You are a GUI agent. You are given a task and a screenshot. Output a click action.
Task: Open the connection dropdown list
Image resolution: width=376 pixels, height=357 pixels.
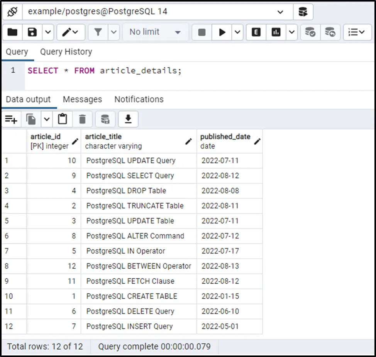pyautogui.click(x=280, y=12)
